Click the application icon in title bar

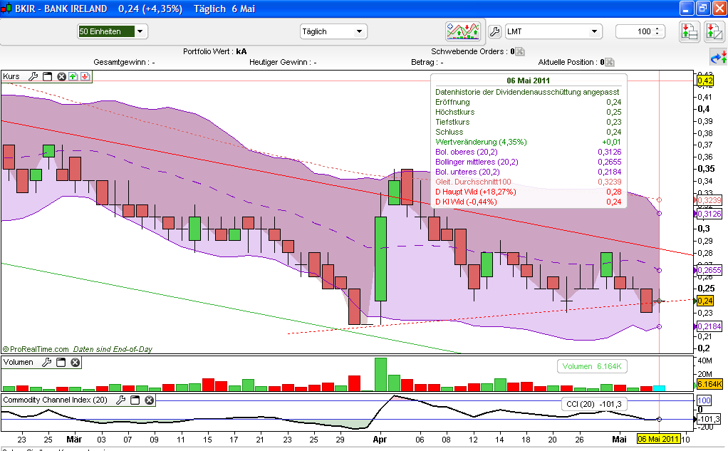6,9
